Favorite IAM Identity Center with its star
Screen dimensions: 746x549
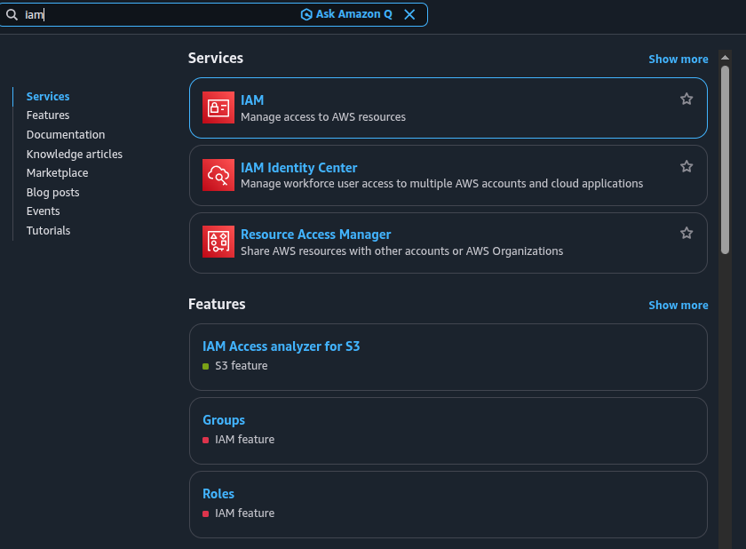(x=686, y=166)
